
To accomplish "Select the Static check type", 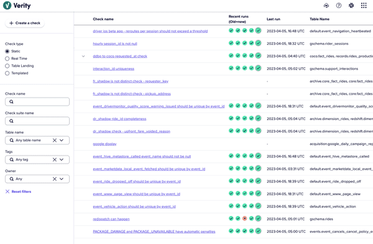I will [7, 51].
